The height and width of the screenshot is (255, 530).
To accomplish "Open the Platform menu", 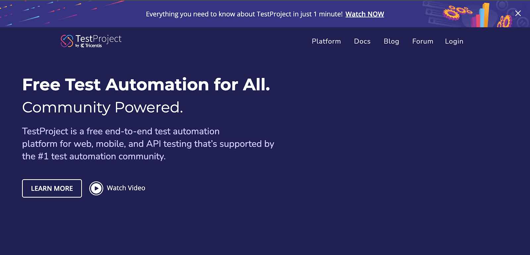I will [x=326, y=41].
